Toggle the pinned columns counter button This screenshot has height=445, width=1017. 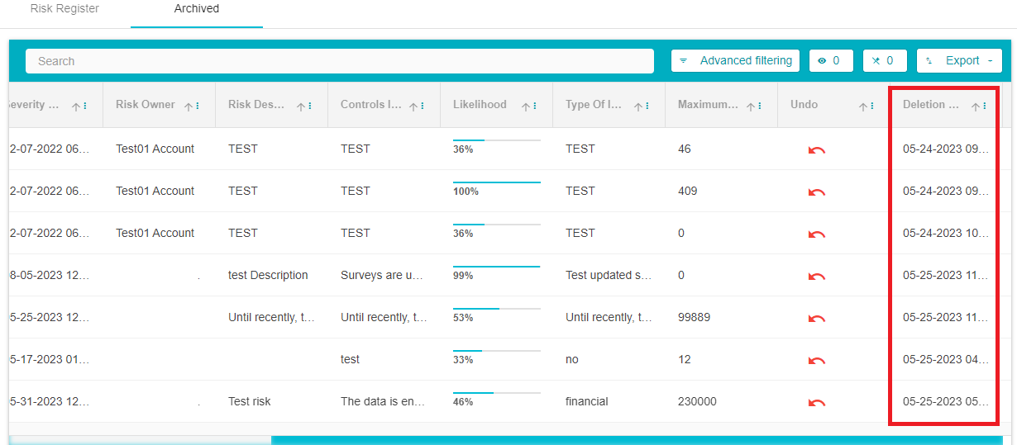(884, 61)
